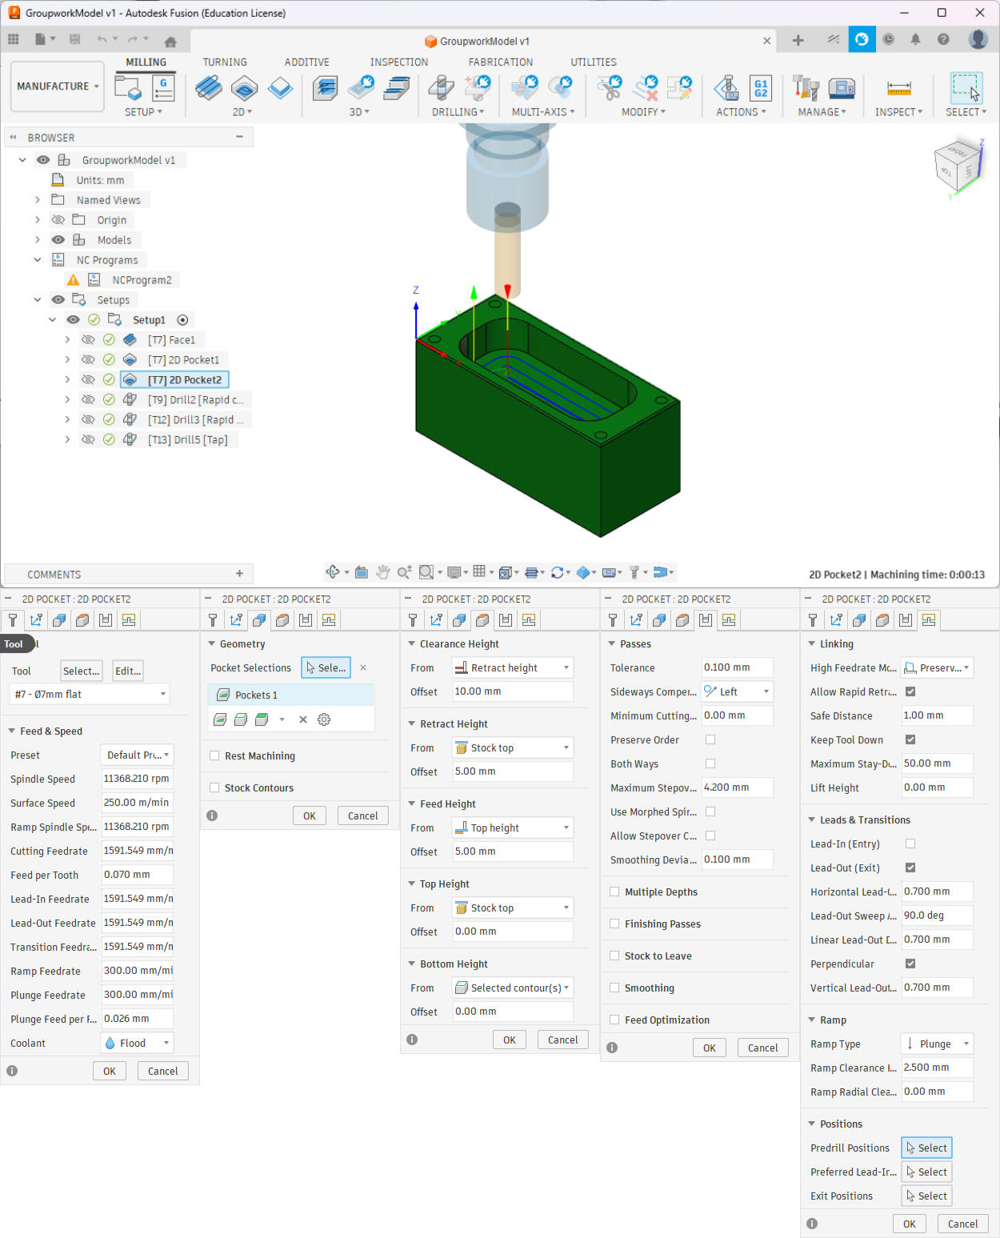Open Clearance Height From dropdown
1000x1238 pixels.
[512, 667]
